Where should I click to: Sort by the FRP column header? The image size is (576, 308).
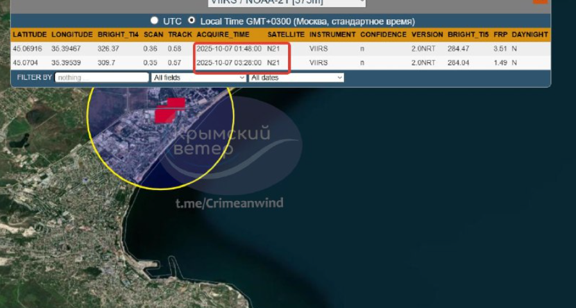point(499,34)
